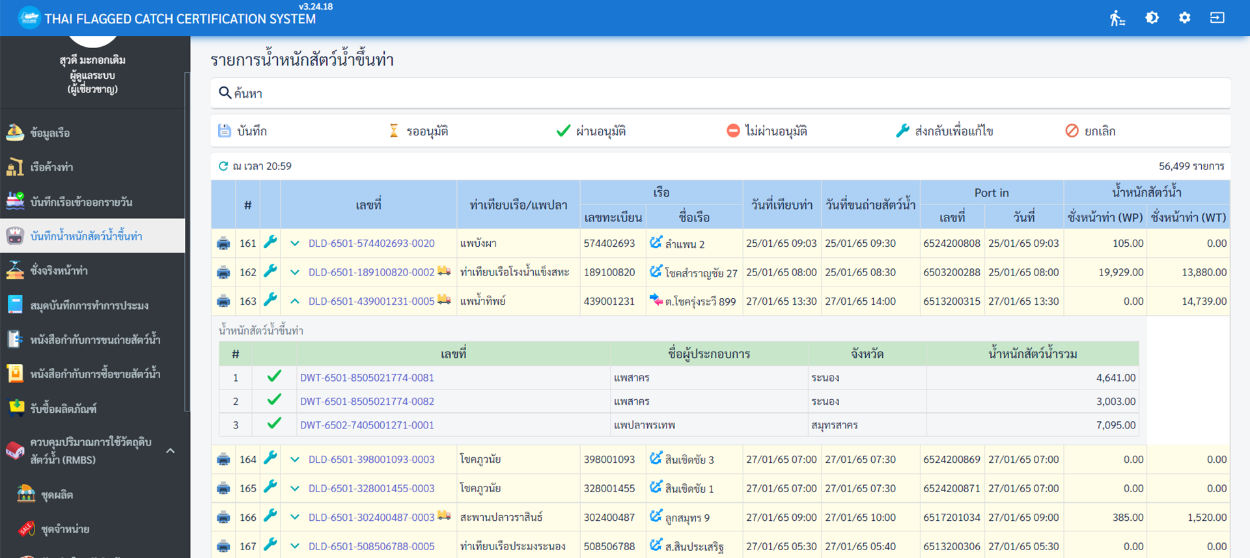
Task: Click wrench icon on row 162
Action: point(270,271)
